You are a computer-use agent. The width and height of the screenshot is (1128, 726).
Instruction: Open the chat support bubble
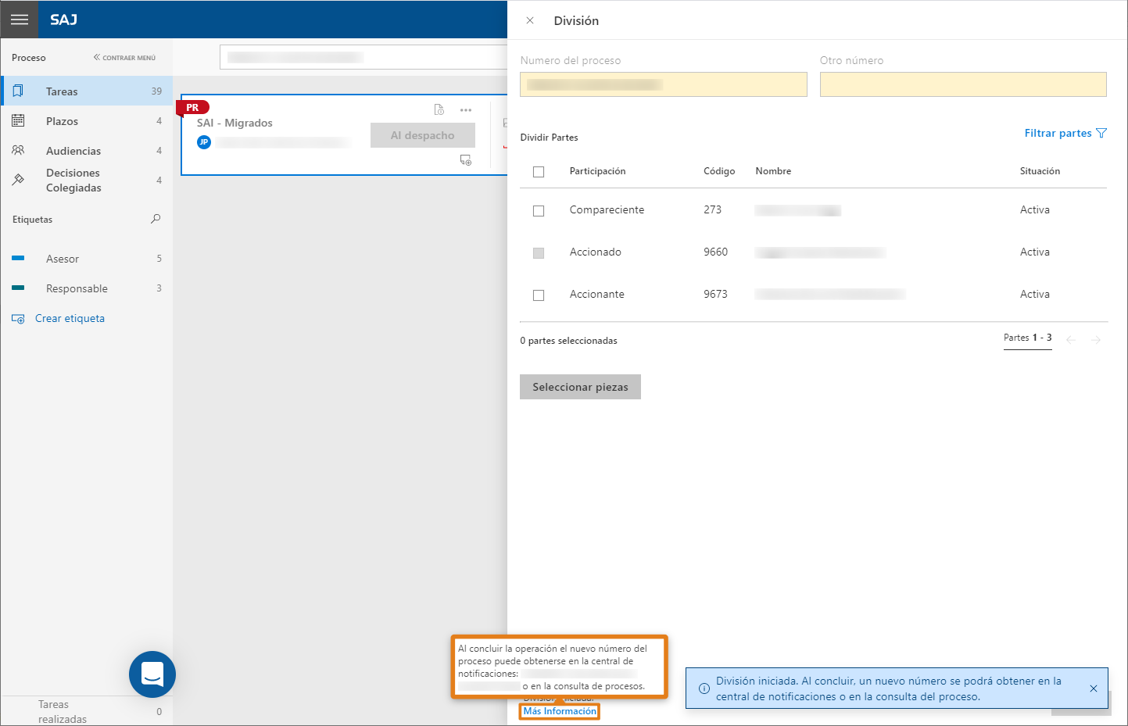[152, 674]
